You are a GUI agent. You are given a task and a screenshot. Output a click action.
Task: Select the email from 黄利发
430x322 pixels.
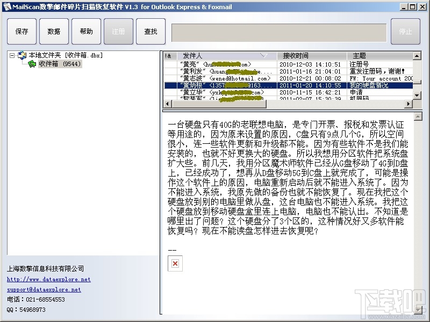tap(288, 71)
